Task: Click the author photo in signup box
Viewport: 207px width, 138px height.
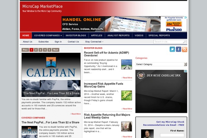Action: pyautogui.click(x=147, y=134)
